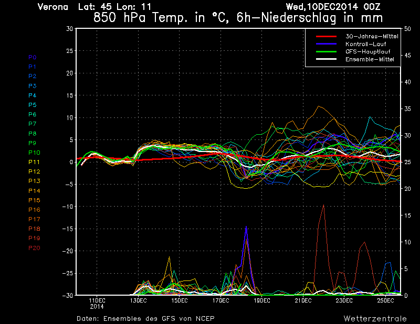Click the '17DEC' date axis label
The image size is (420, 324).
pyautogui.click(x=220, y=301)
